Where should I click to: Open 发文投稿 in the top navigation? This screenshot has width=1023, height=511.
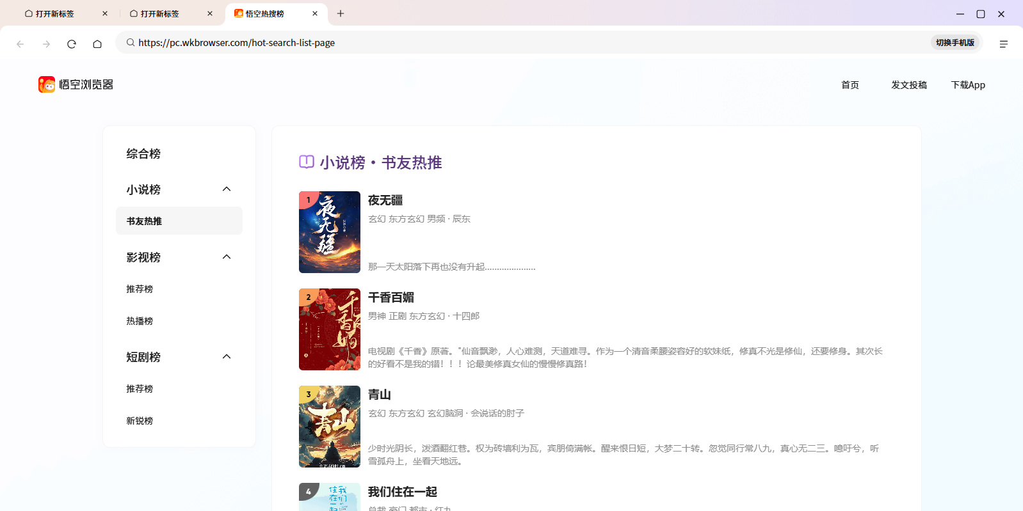coord(909,85)
